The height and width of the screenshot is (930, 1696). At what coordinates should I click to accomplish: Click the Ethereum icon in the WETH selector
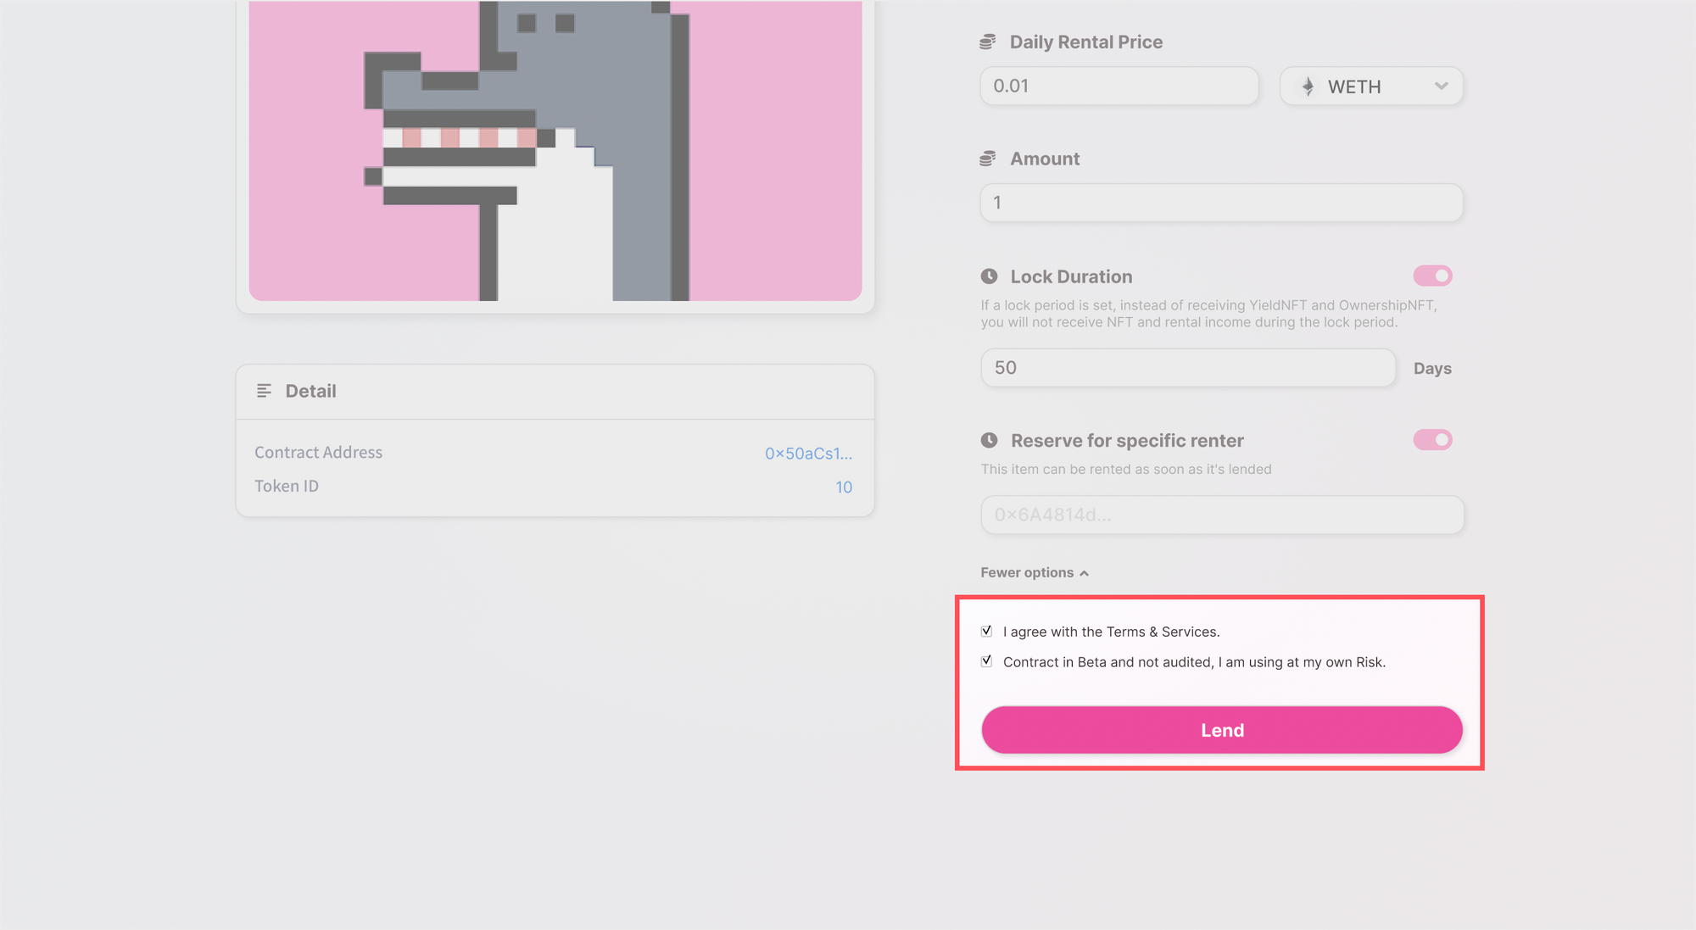[1308, 86]
